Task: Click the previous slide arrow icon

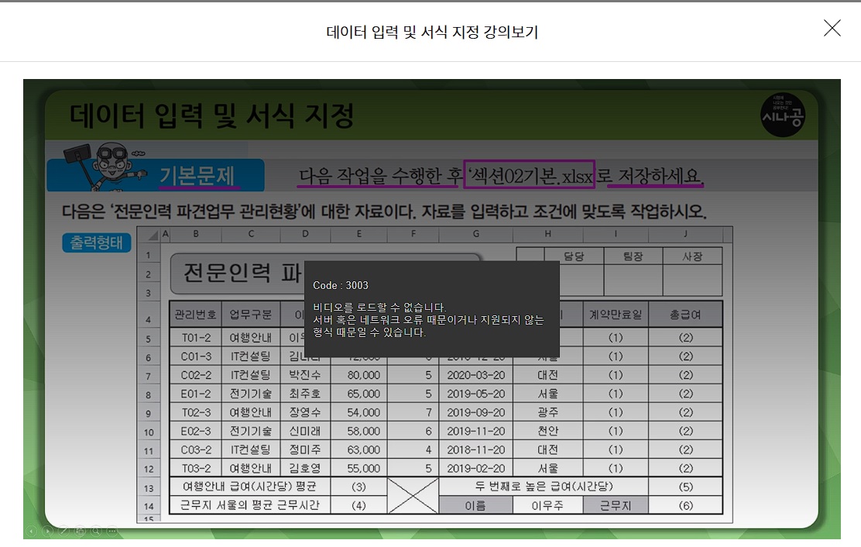Action: click(32, 531)
